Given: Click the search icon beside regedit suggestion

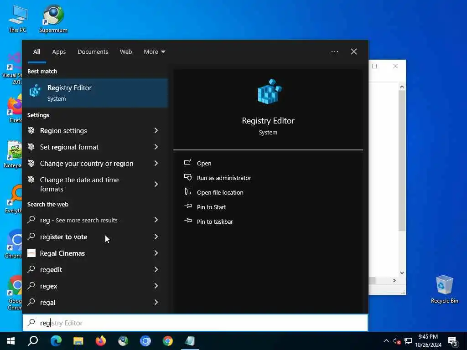Looking at the screenshot, I should [31, 269].
